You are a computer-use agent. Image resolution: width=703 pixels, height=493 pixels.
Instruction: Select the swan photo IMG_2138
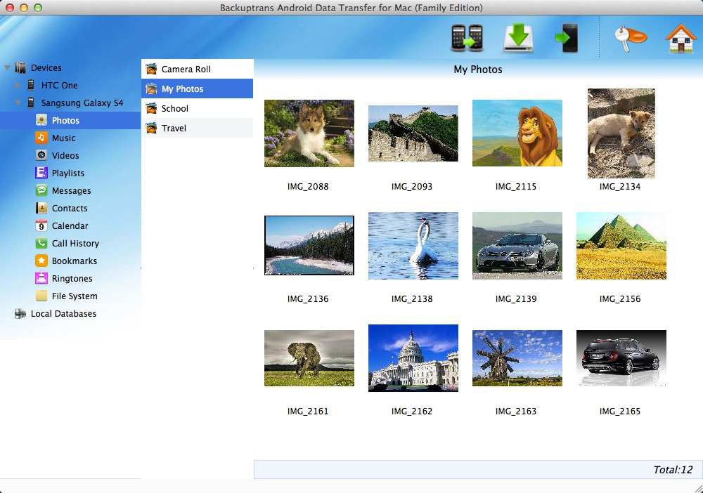[x=413, y=246]
